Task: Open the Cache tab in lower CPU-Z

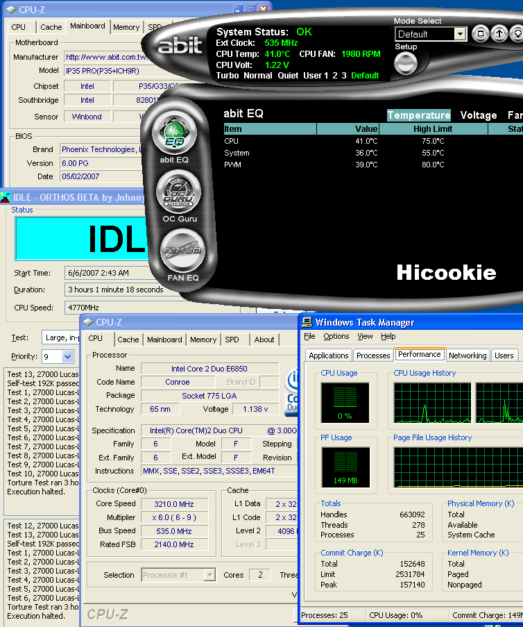Action: coord(128,340)
